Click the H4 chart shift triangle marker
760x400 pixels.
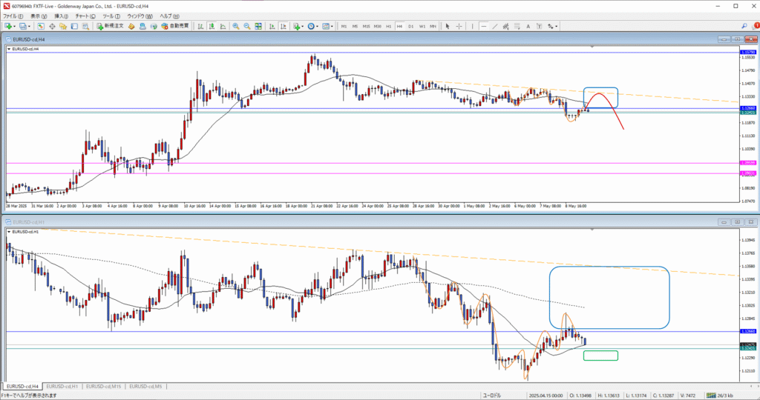pyautogui.click(x=592, y=47)
